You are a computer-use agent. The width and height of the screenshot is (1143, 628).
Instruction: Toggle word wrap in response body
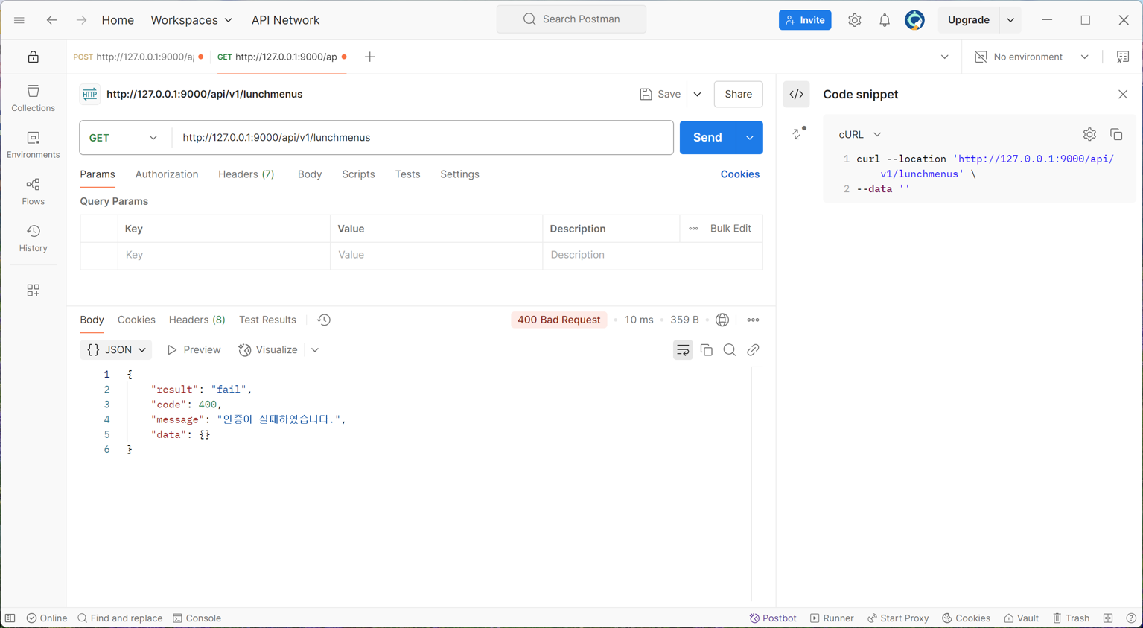[x=683, y=350]
